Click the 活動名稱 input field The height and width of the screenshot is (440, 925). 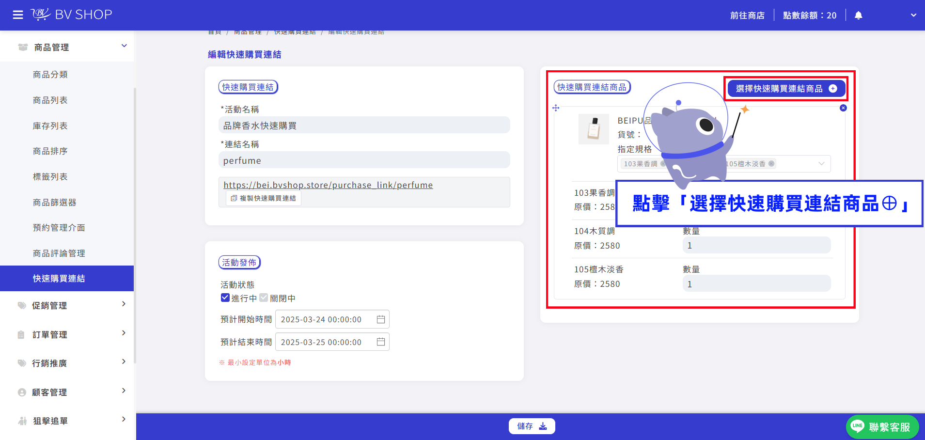tap(364, 125)
